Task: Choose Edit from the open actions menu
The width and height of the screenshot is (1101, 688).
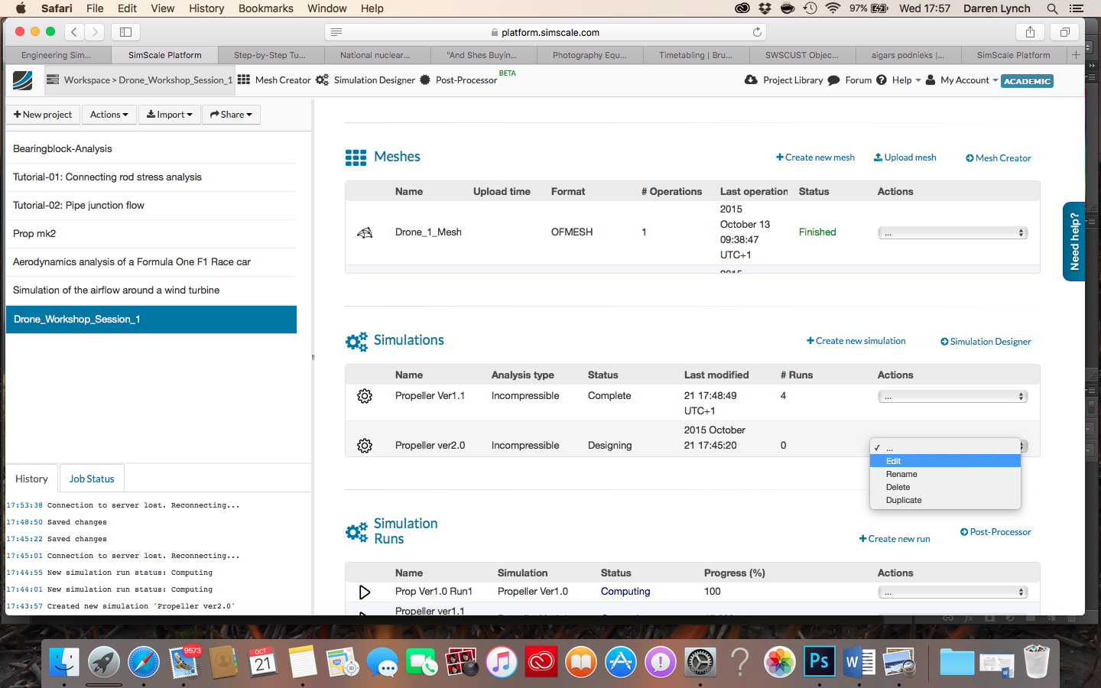Action: 945,461
